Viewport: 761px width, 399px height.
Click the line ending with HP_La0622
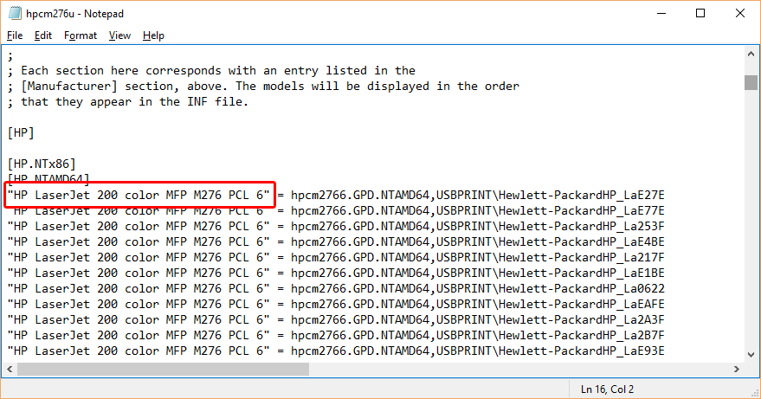336,288
